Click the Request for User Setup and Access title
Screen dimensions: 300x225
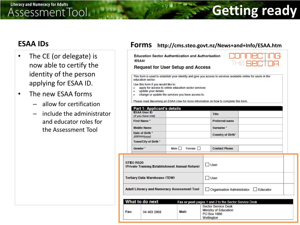pos(172,67)
